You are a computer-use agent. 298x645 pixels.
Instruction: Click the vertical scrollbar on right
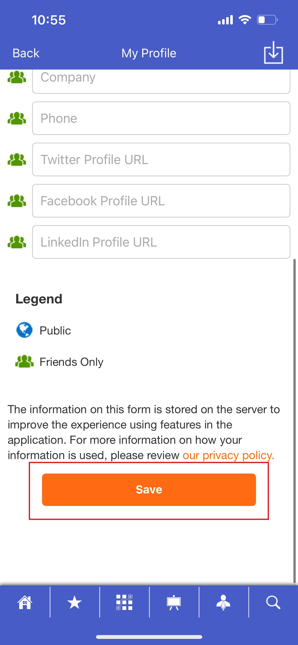point(294,421)
